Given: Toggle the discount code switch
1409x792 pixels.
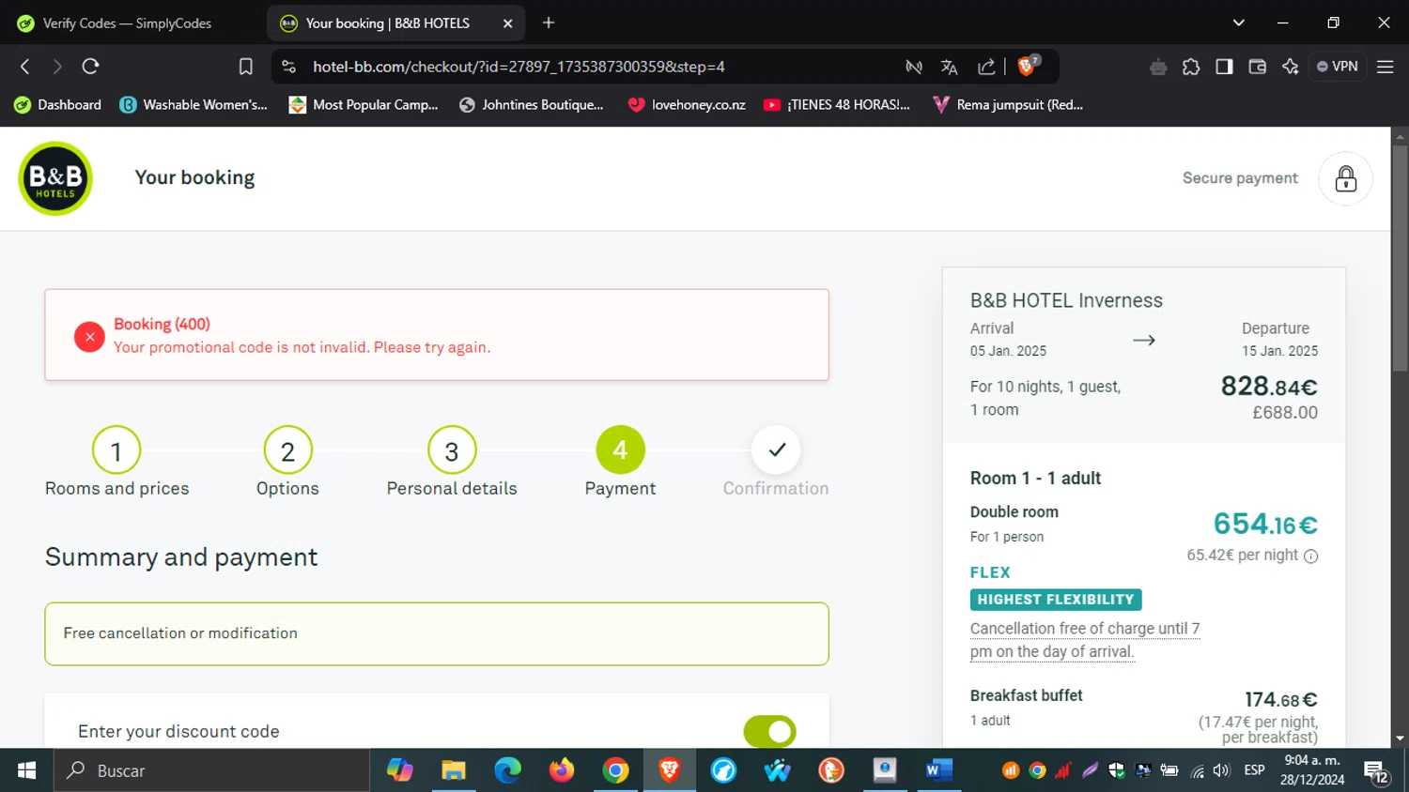Looking at the screenshot, I should (769, 731).
